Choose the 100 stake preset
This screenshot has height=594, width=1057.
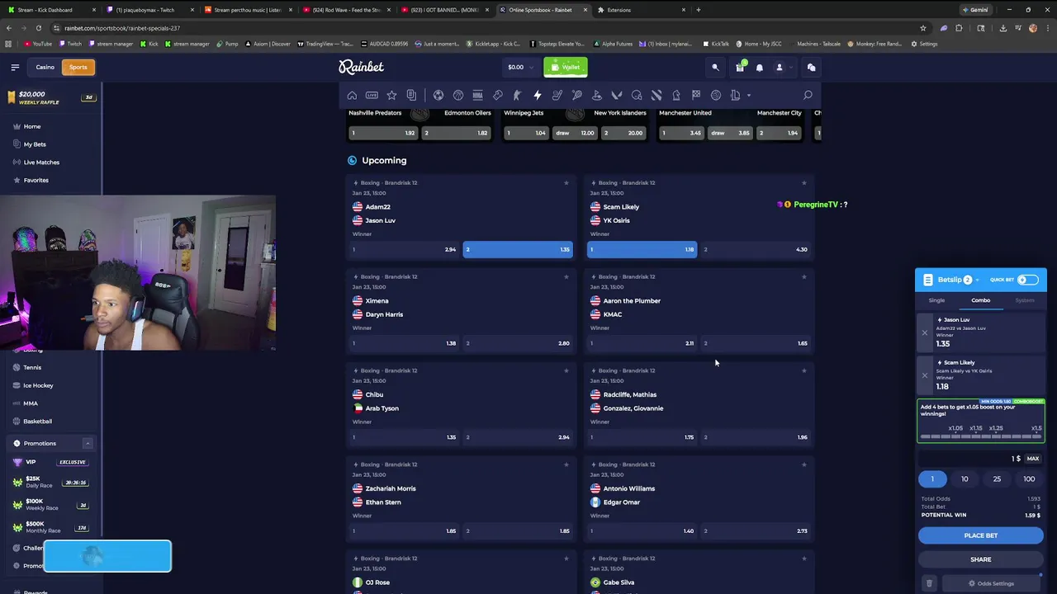click(x=1029, y=479)
